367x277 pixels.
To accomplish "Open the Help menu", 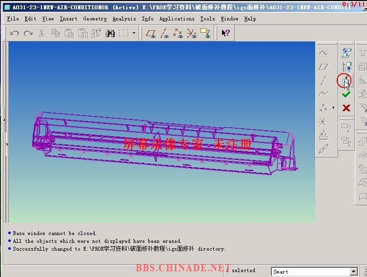I will [x=250, y=19].
